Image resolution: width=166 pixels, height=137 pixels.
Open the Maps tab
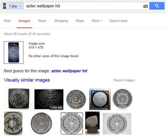pos(80,21)
